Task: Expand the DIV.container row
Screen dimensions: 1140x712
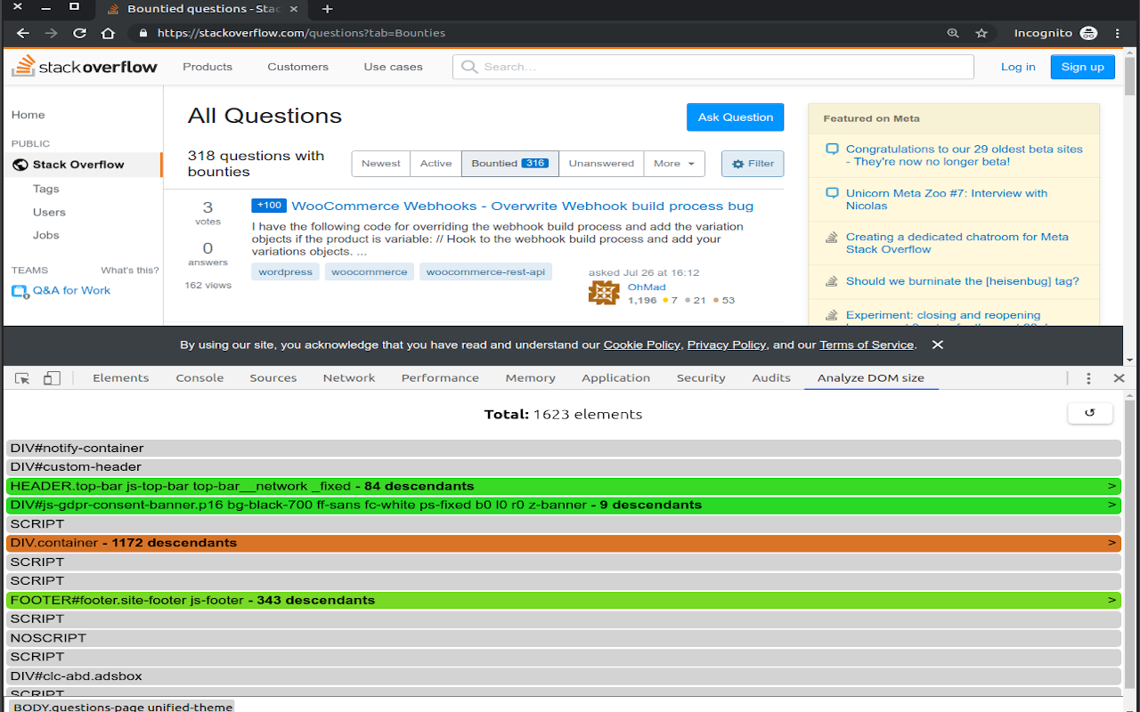Action: point(564,543)
